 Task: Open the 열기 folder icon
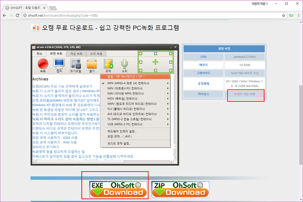92,64
